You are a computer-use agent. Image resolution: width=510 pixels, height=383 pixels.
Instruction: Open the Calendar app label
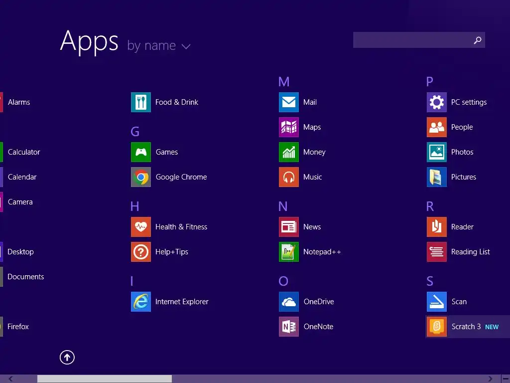point(22,177)
